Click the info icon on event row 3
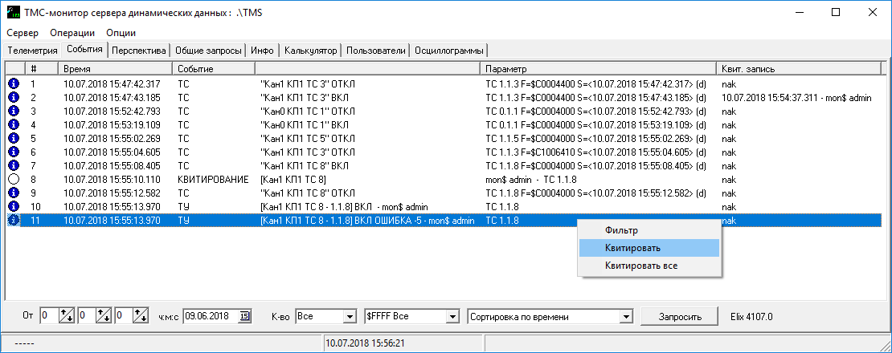Screen dimensions: 892x353 click(x=13, y=111)
